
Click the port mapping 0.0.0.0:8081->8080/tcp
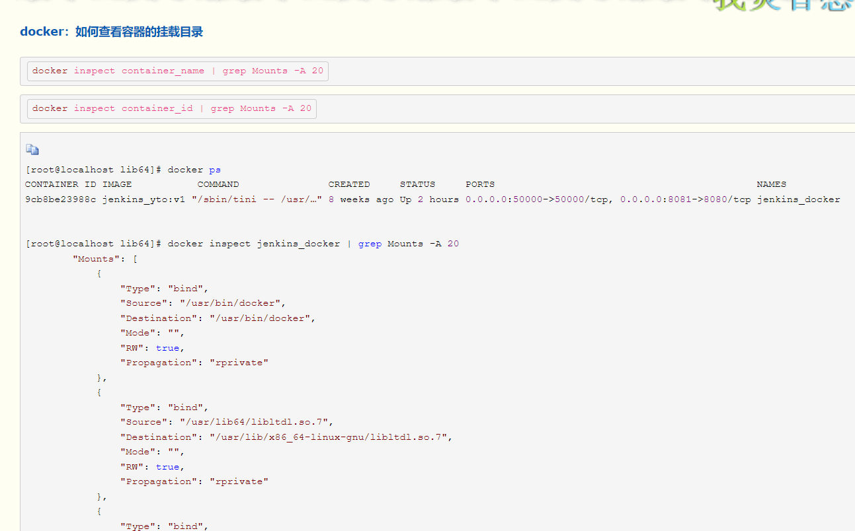(x=686, y=199)
